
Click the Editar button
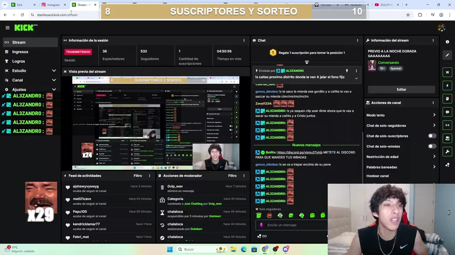click(x=401, y=90)
